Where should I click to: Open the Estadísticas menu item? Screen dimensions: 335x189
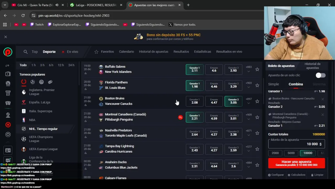202,52
